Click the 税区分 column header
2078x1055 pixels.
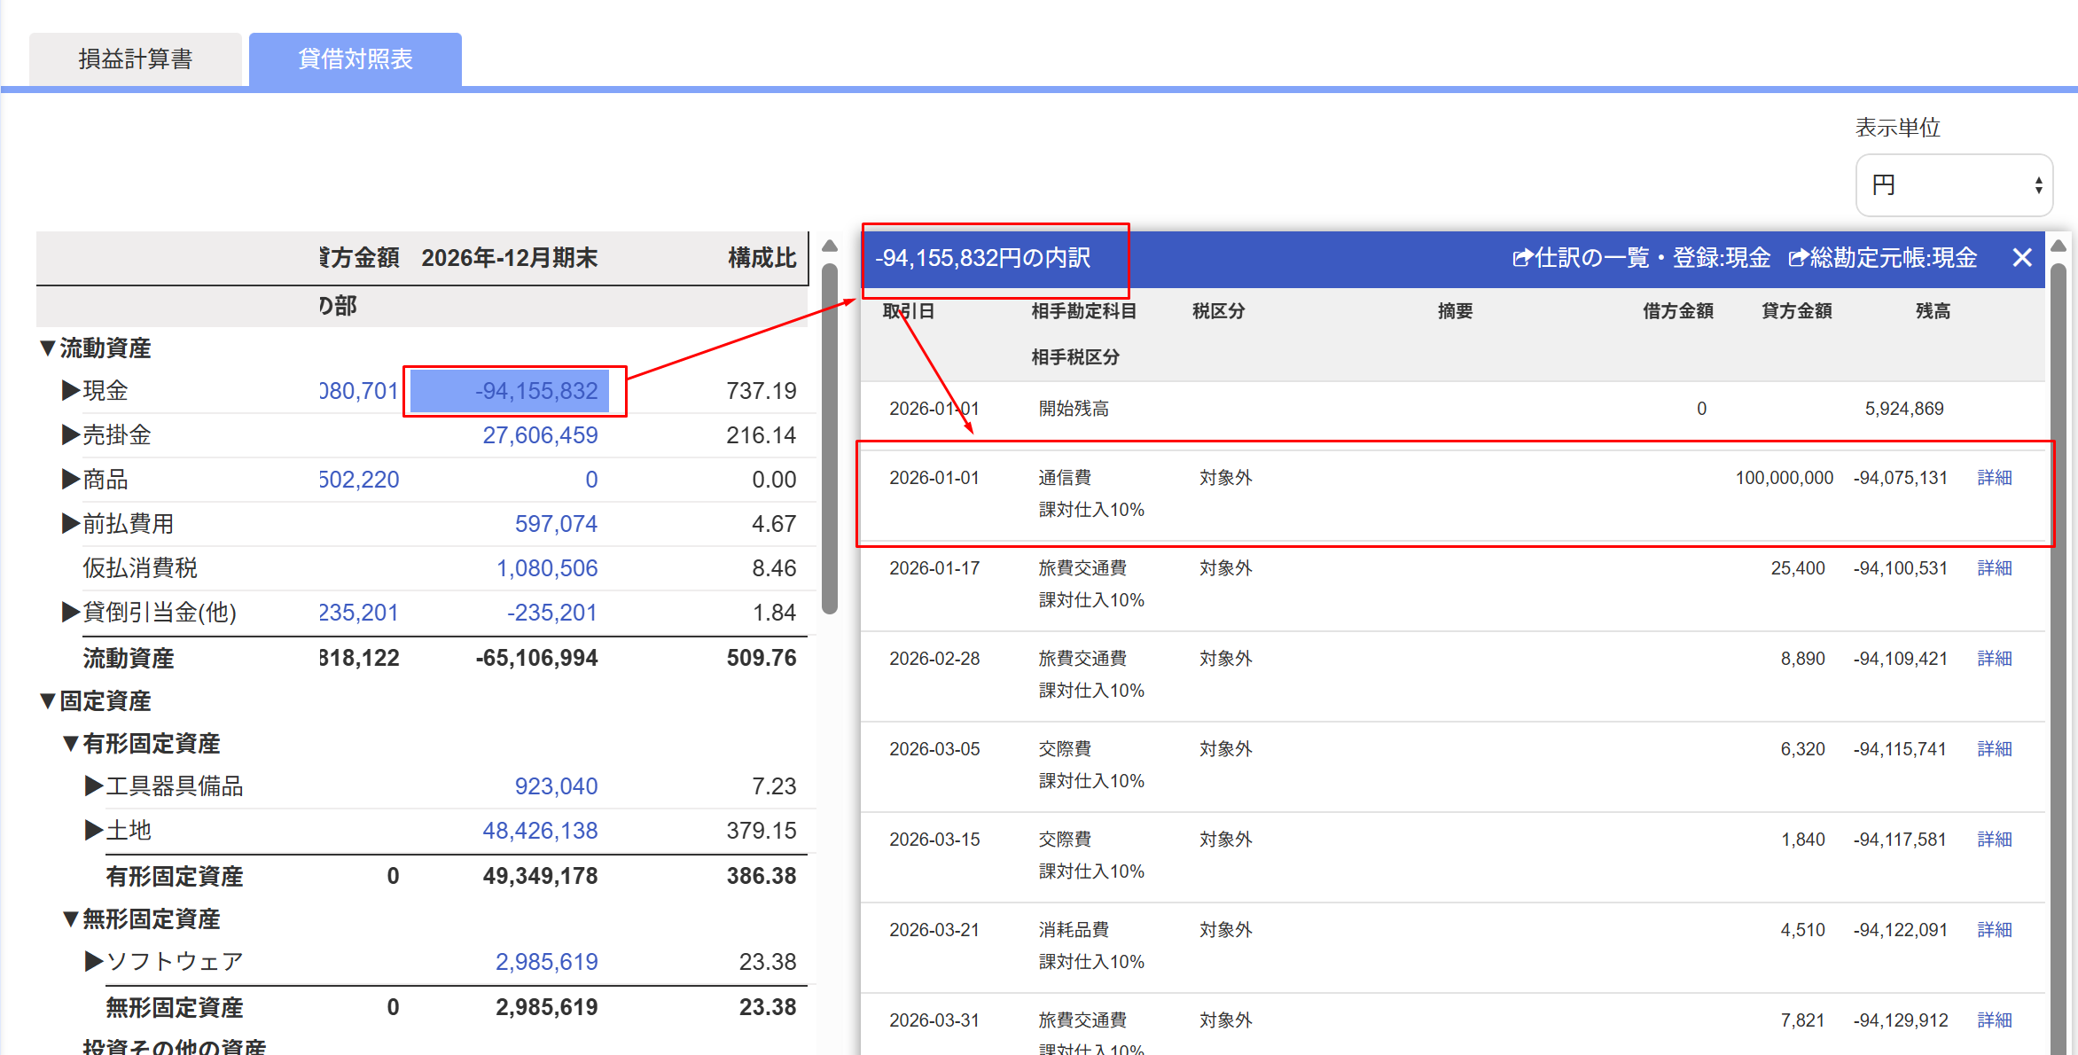click(x=1218, y=311)
